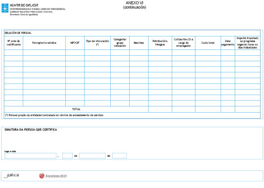Click TOTAL row cell under 'Importe imputado' column
Viewport: 264px width, 188px height.
[247, 109]
